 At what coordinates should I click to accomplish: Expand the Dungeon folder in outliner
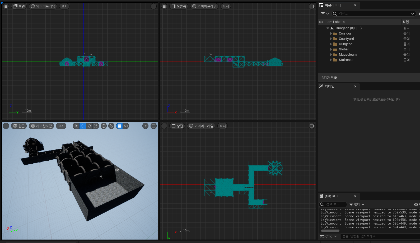(x=331, y=44)
